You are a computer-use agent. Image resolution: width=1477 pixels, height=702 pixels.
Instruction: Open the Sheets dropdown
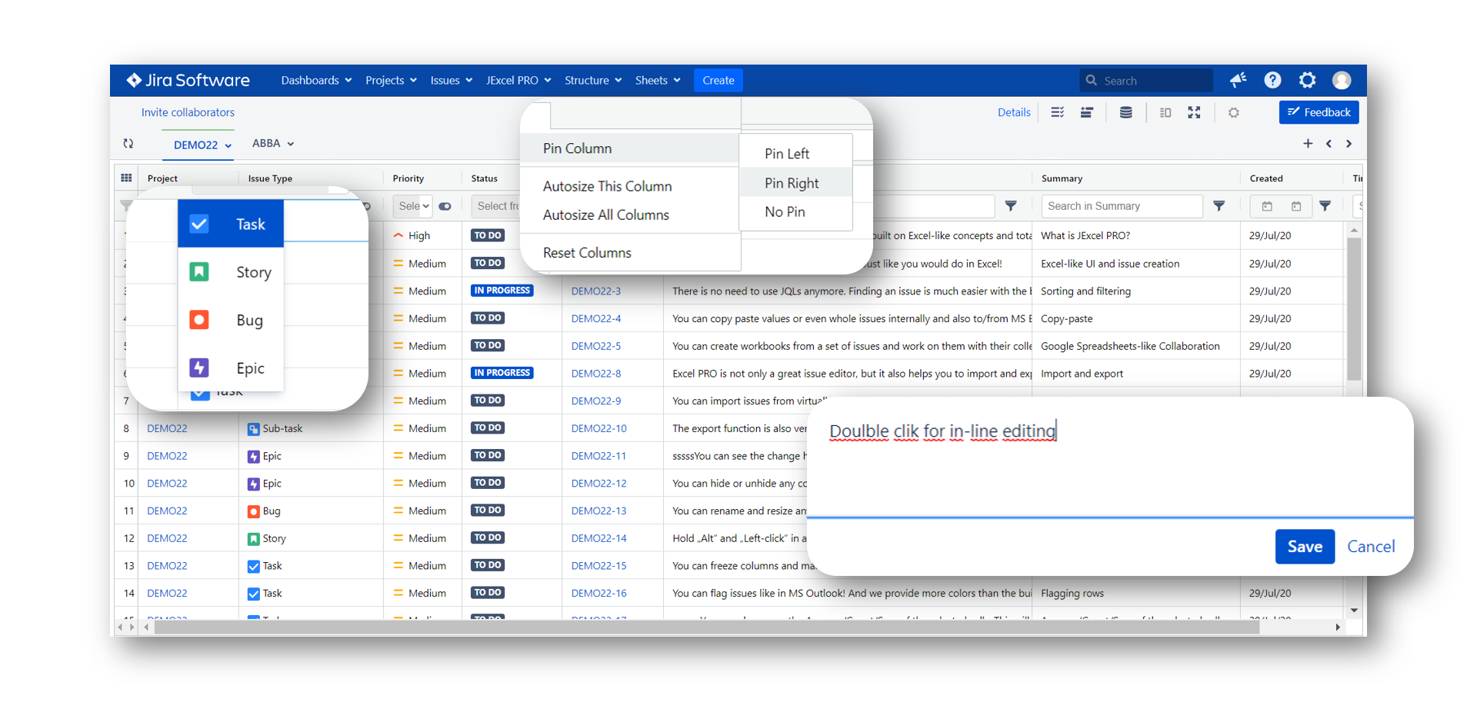(x=658, y=80)
